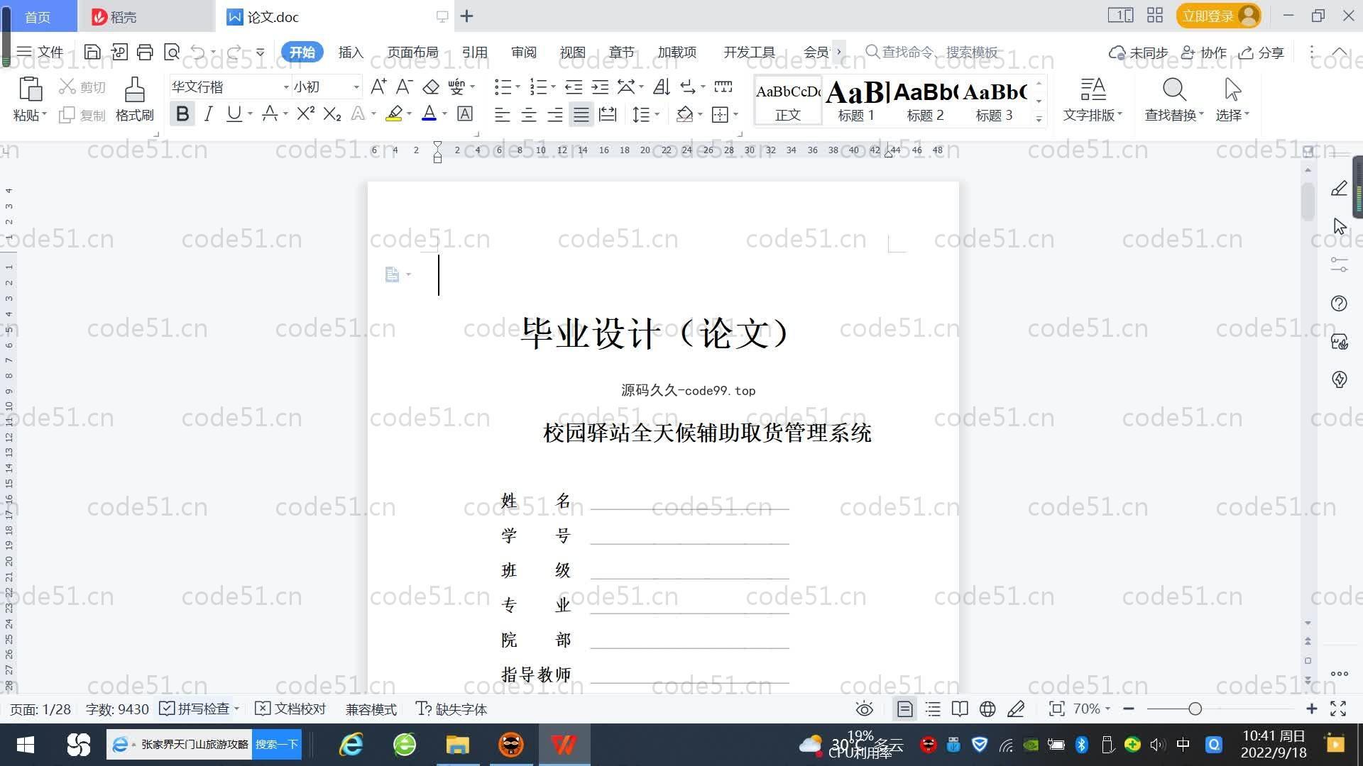The height and width of the screenshot is (766, 1363).
Task: Open the 审阅 ribbon tab
Action: pyautogui.click(x=523, y=52)
